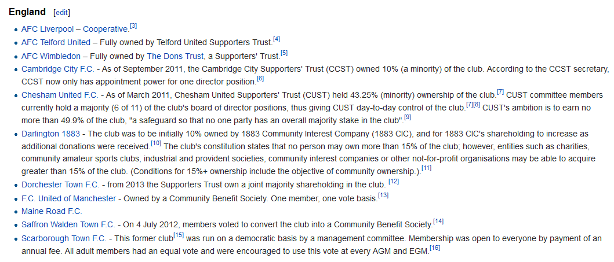Screen dimensions: 614x262
Task: Open Saffron Walden Town F.C. link
Action: click(x=68, y=225)
